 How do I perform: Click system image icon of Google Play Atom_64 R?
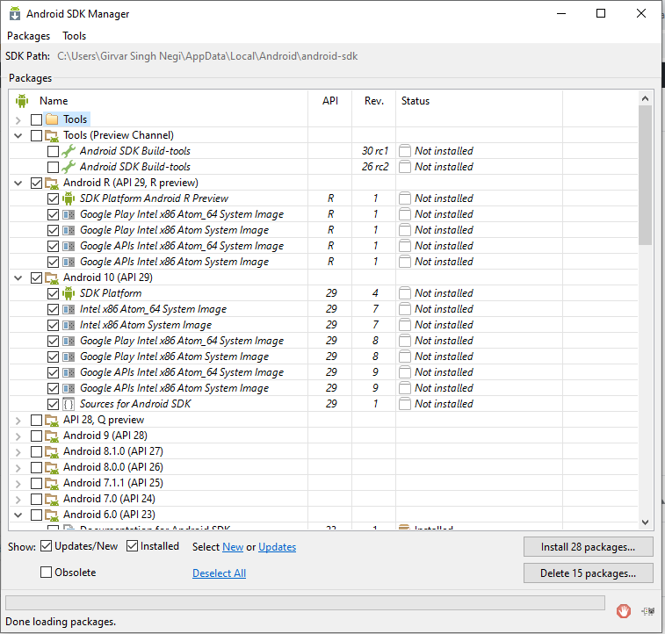point(69,214)
